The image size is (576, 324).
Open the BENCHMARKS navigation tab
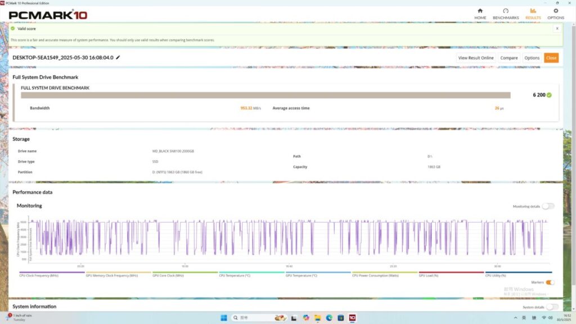506,14
